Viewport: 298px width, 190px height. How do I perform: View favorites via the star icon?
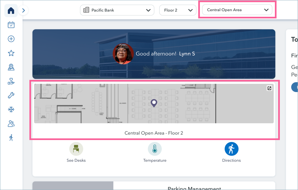click(11, 53)
